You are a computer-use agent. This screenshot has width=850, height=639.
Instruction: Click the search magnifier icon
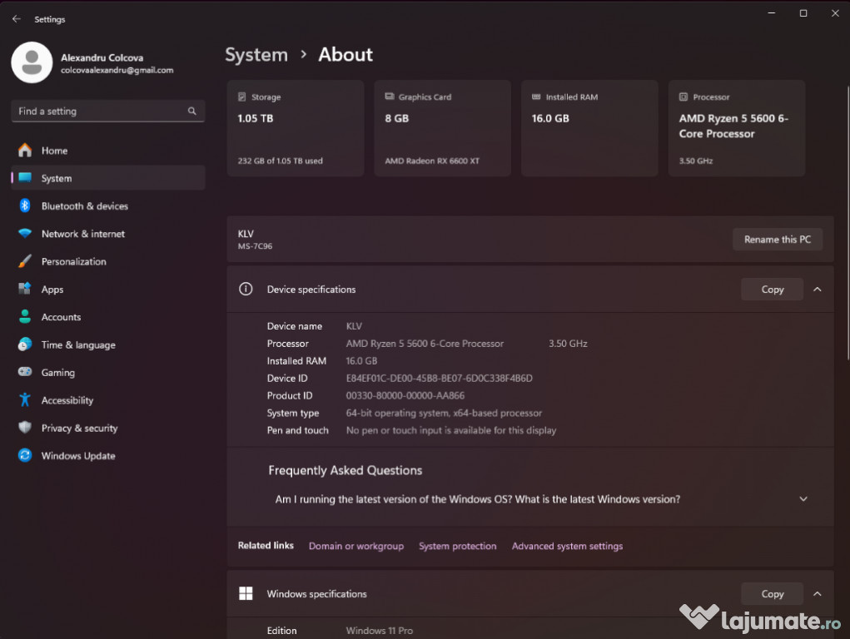click(x=192, y=111)
